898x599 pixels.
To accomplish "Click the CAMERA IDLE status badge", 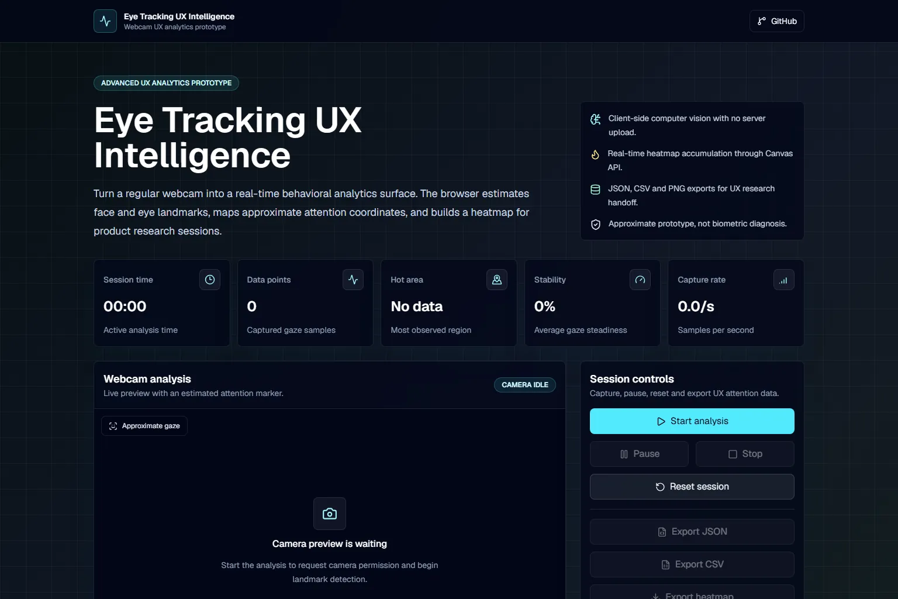I will [525, 385].
